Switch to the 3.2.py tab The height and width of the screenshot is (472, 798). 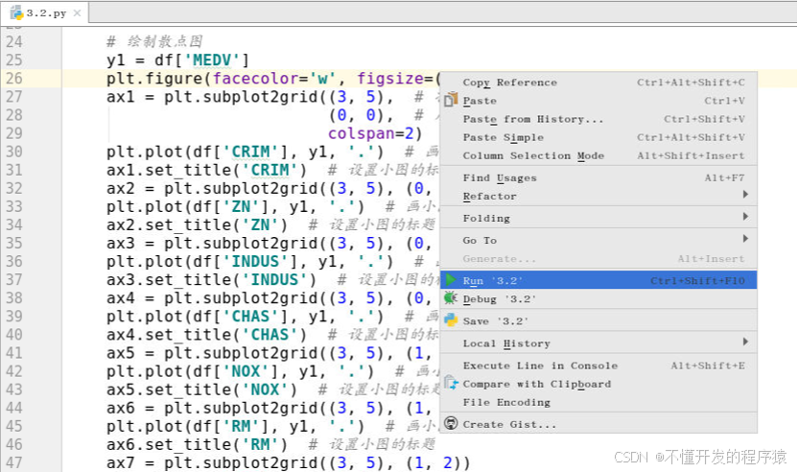46,12
